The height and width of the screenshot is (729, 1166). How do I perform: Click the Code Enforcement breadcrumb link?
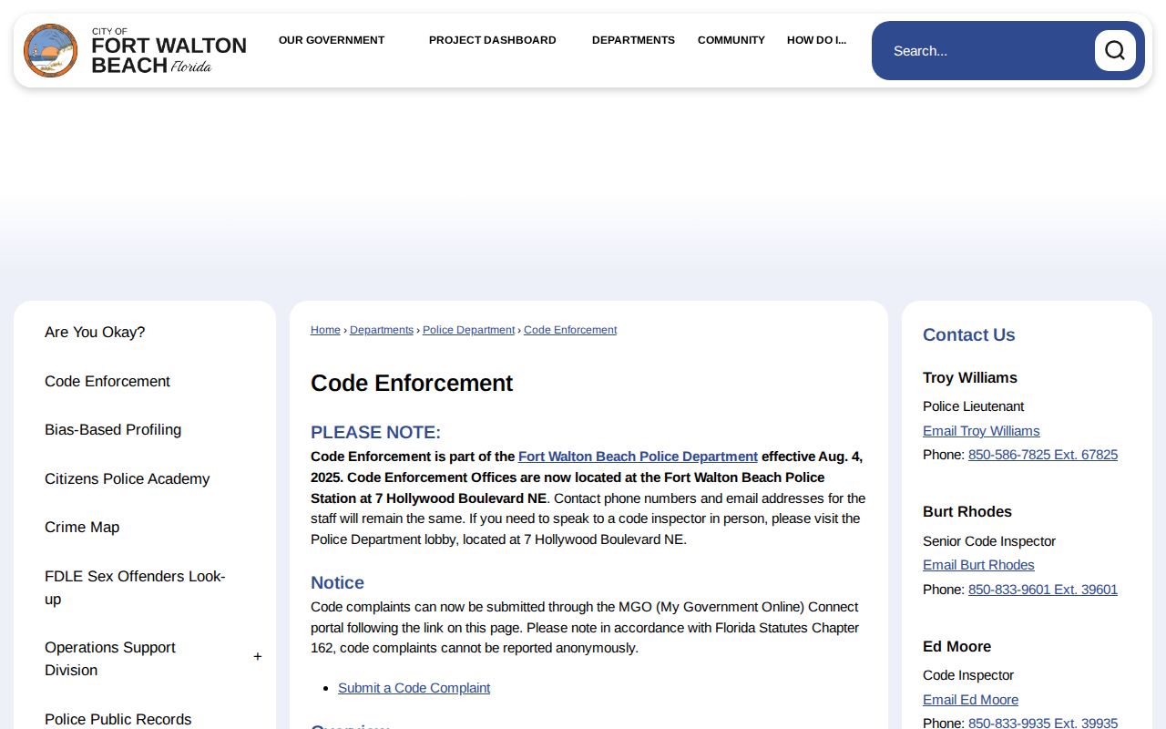point(570,330)
